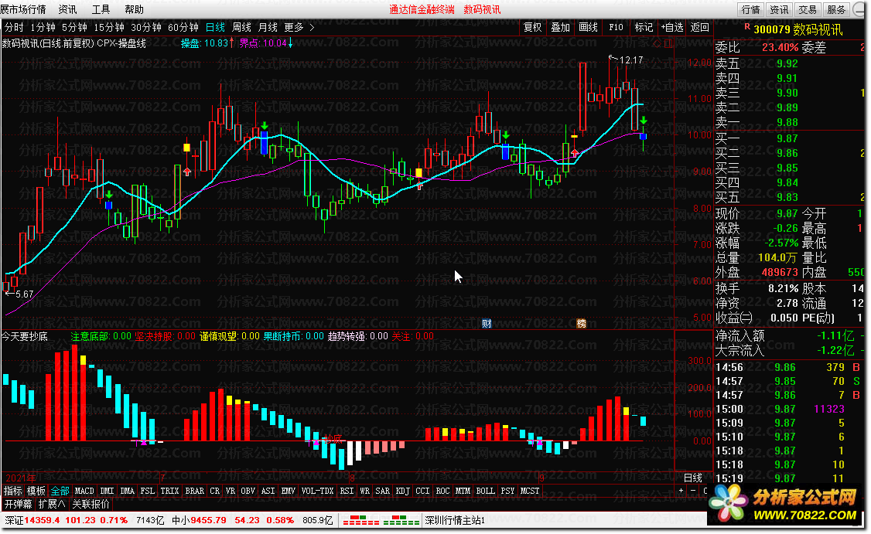Open the 服务 service button
Image resolution: width=871 pixels, height=534 pixels.
(x=836, y=9)
